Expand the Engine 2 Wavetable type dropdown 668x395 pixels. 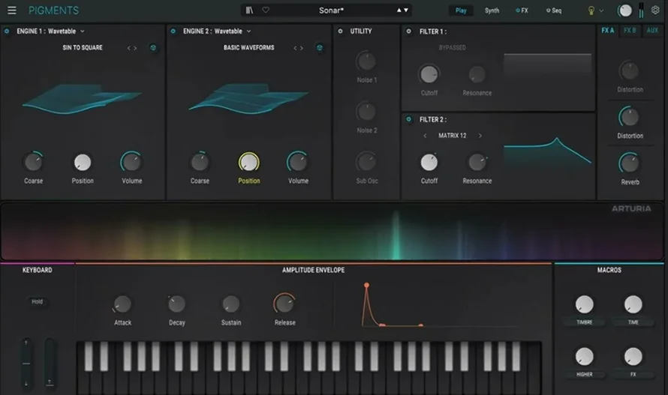pyautogui.click(x=248, y=31)
